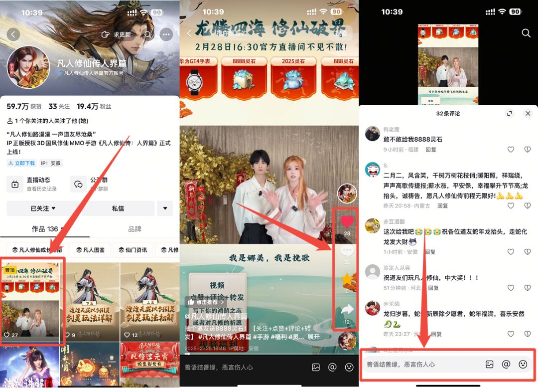Share the video with the arrow icon

click(x=347, y=310)
